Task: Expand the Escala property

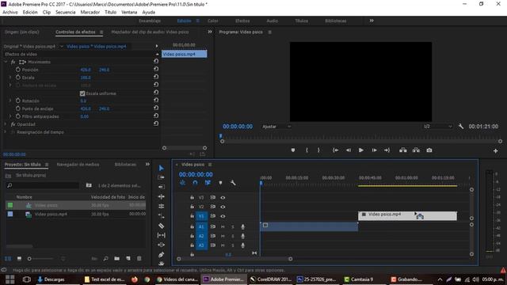Action: (x=10, y=78)
